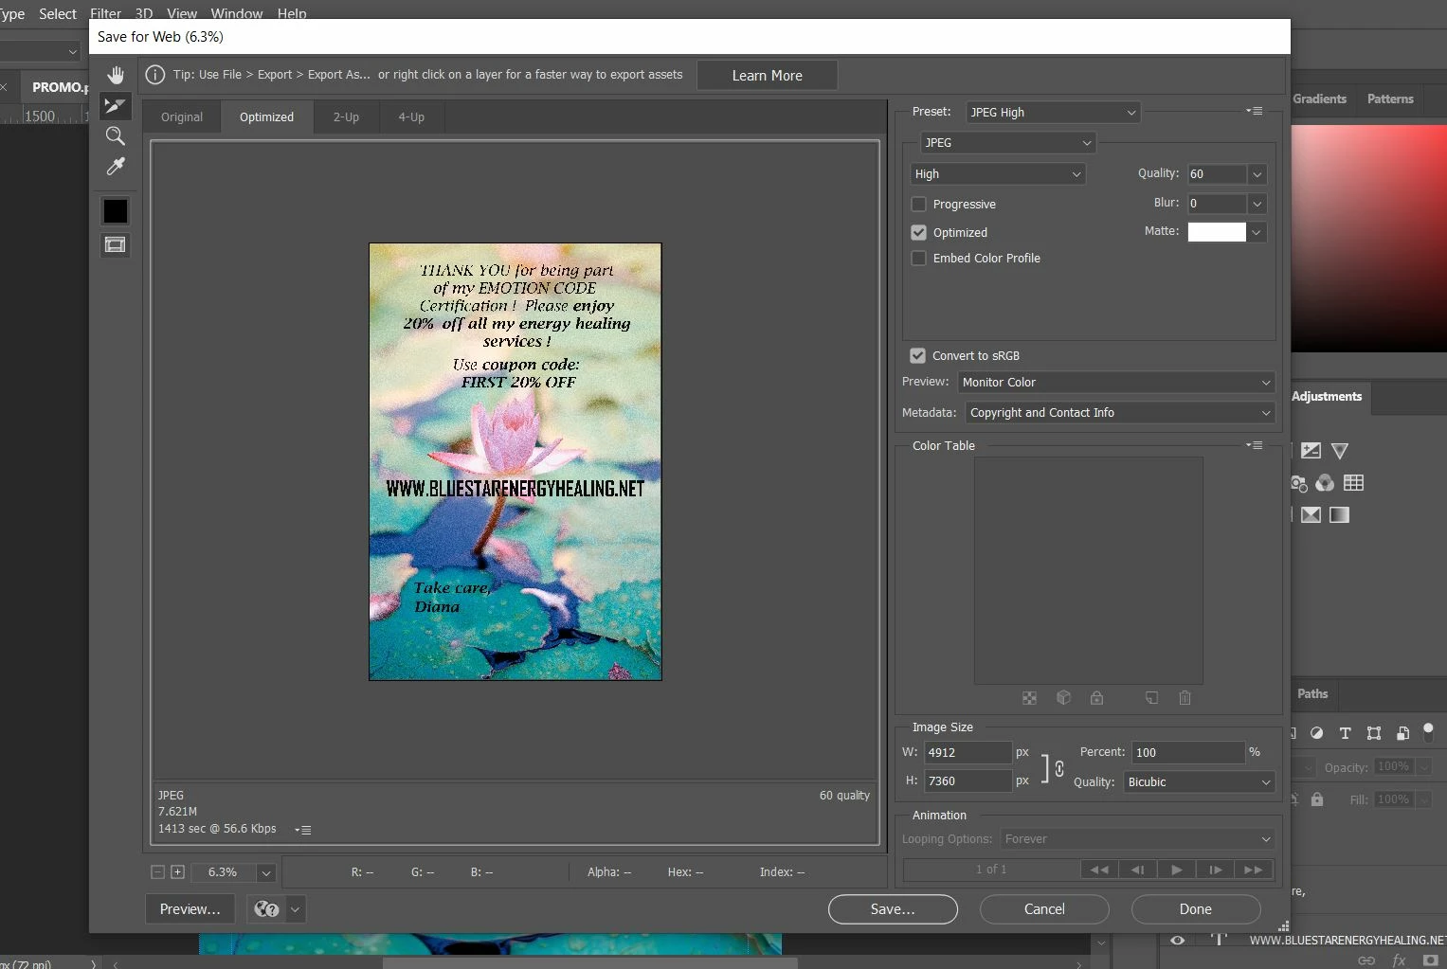Enable the Progressive checkbox
Image resolution: width=1447 pixels, height=969 pixels.
[918, 204]
